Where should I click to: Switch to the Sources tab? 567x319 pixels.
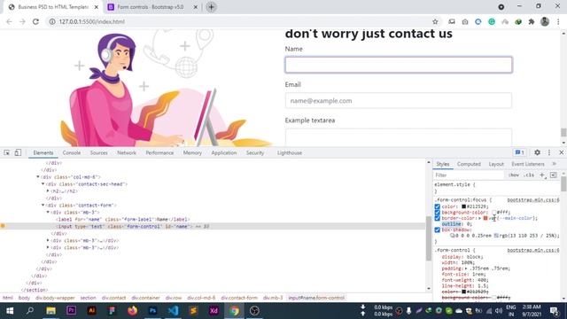[x=98, y=152]
